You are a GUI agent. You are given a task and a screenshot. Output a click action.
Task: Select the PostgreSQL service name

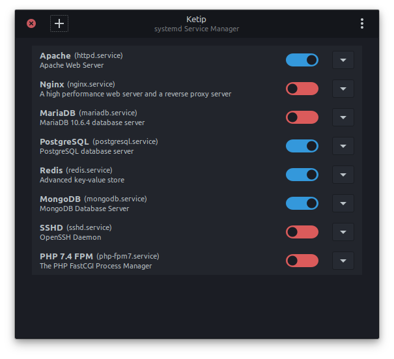pos(64,142)
